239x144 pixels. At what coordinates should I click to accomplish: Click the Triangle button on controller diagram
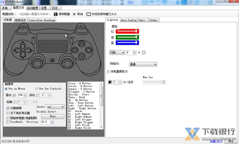[82, 44]
